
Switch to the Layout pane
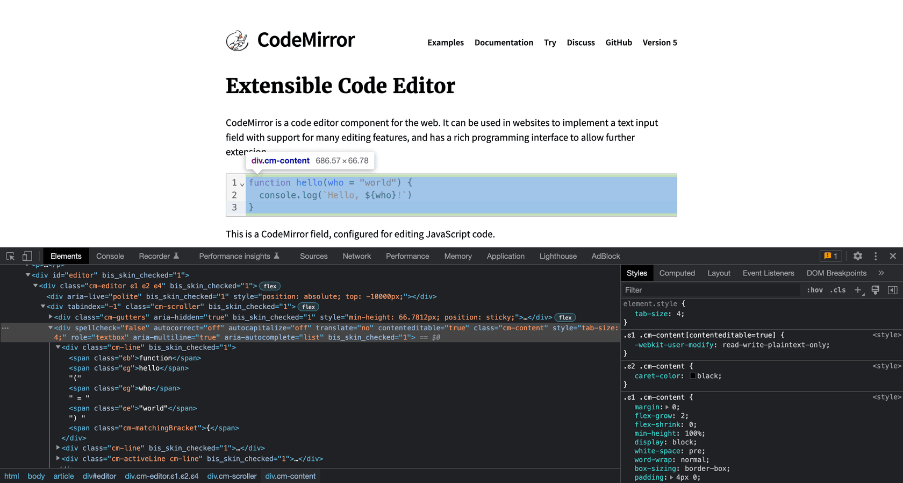click(x=719, y=273)
